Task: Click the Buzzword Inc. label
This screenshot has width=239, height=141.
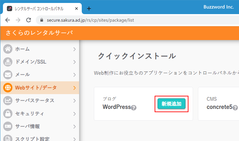Action: [219, 7]
